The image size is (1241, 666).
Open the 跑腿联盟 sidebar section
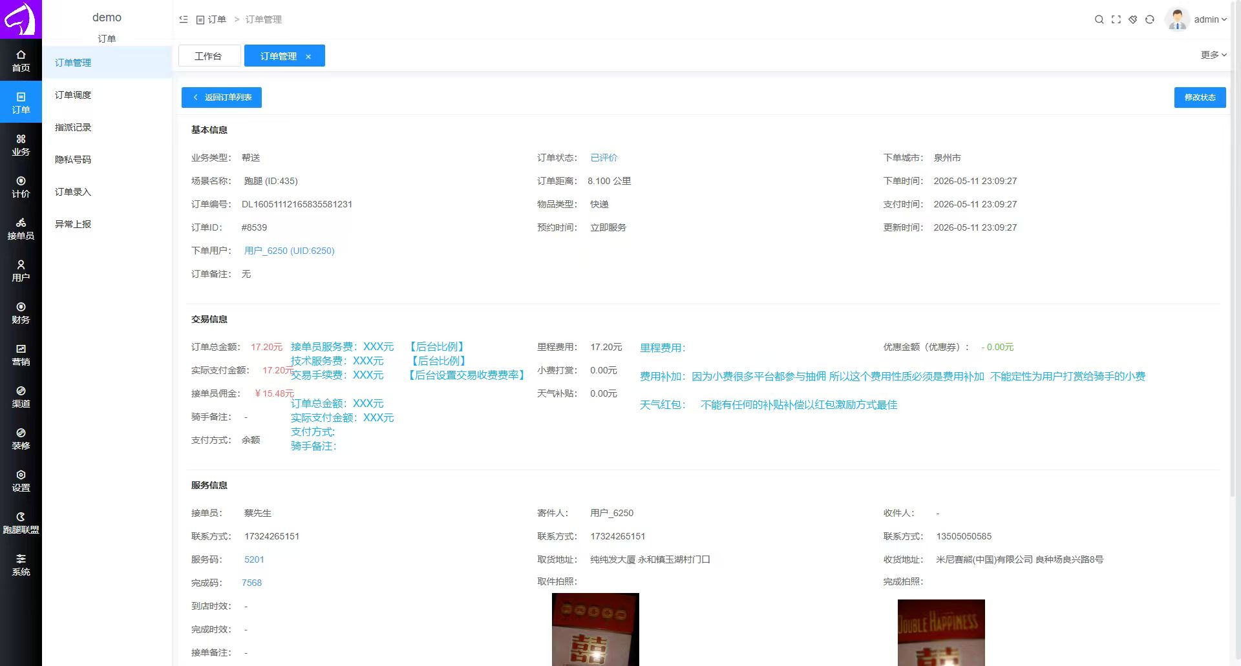coord(21,523)
